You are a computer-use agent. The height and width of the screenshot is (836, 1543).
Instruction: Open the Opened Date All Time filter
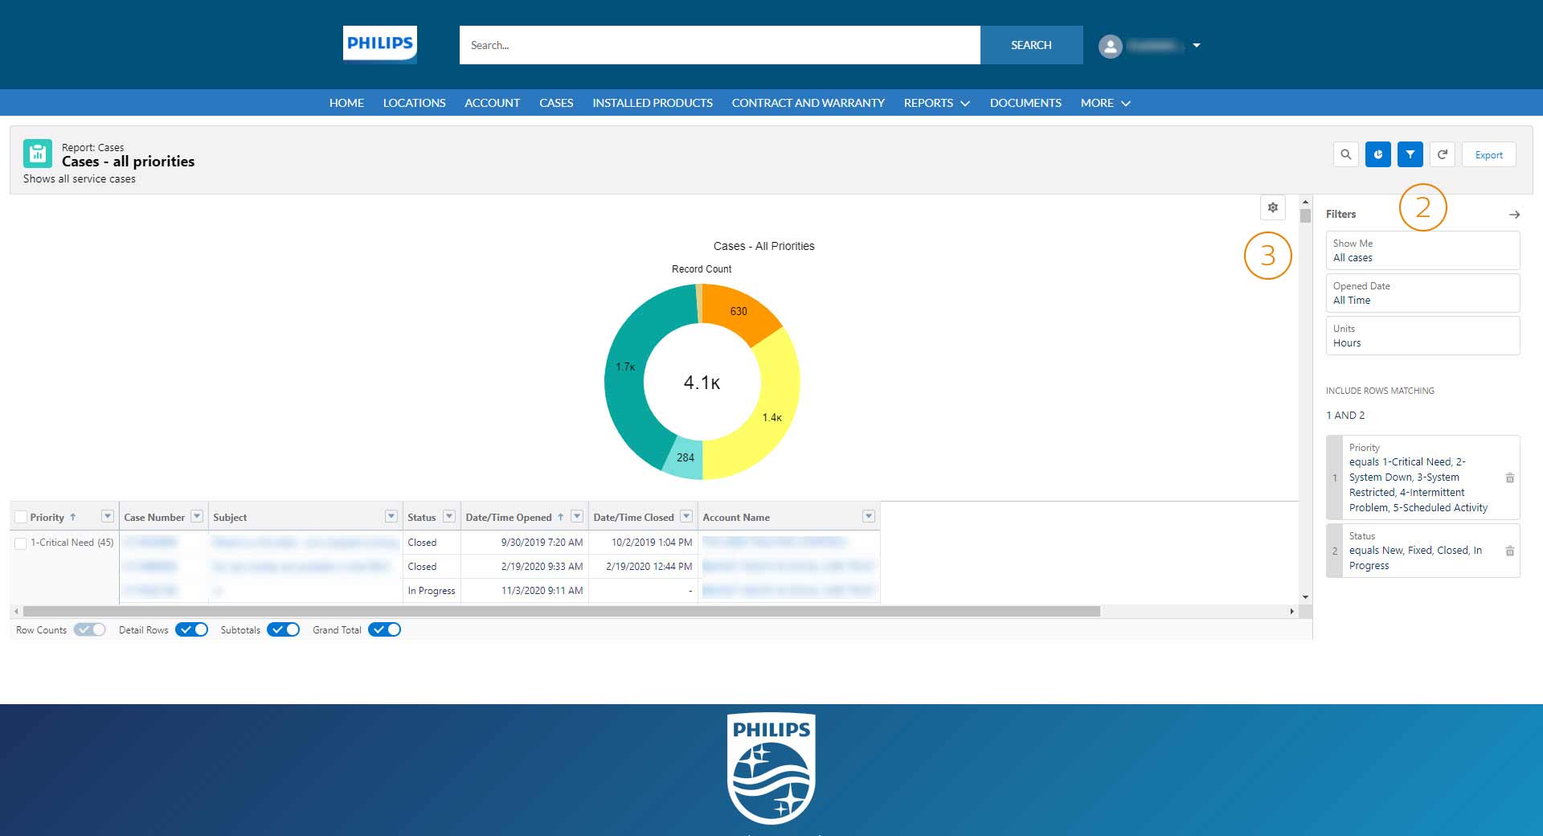[x=1422, y=293]
